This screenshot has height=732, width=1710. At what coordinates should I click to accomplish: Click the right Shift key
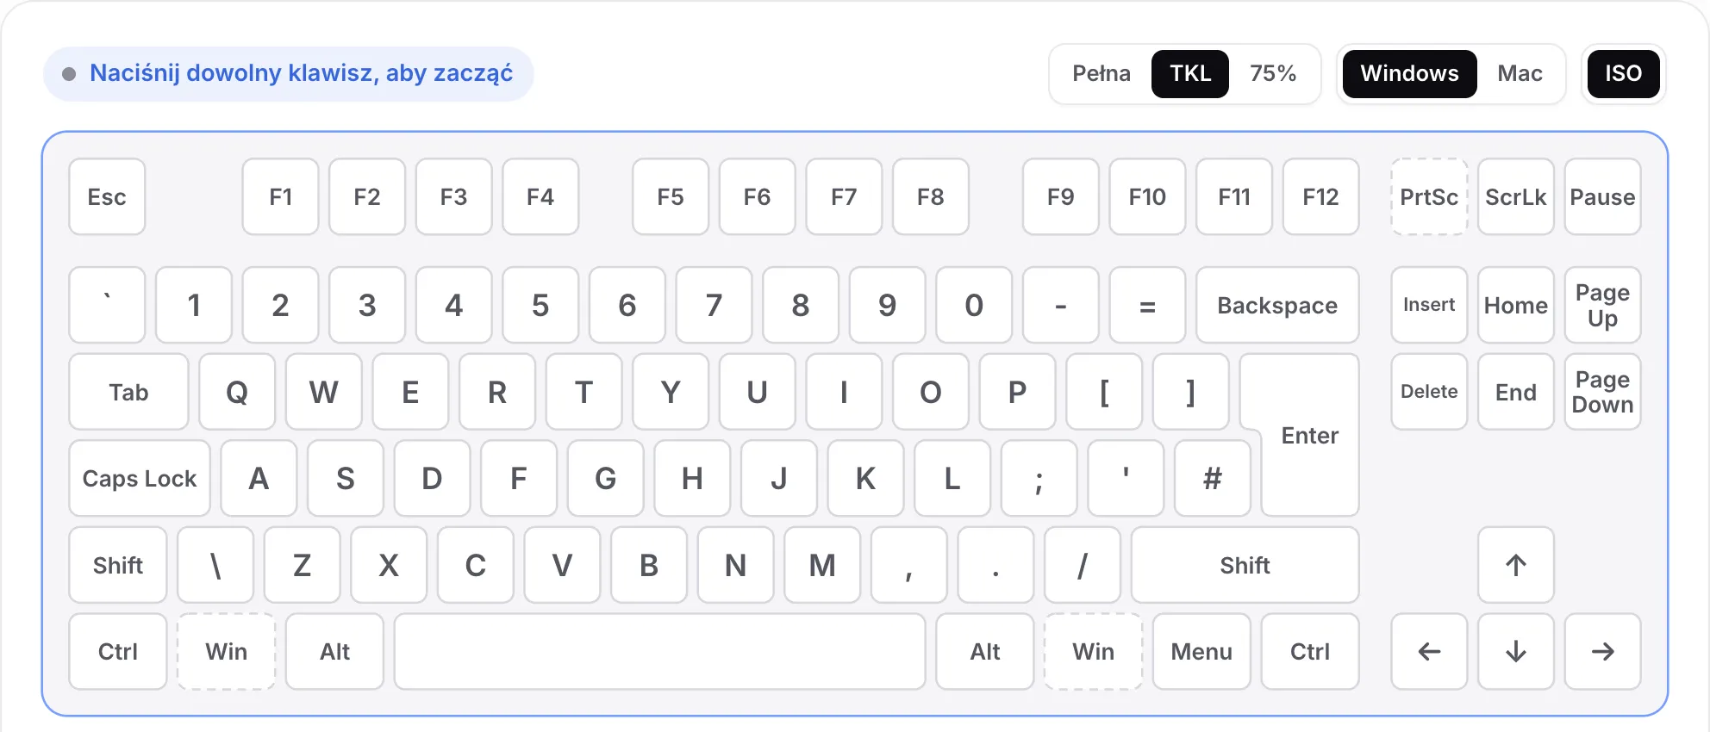click(1245, 565)
